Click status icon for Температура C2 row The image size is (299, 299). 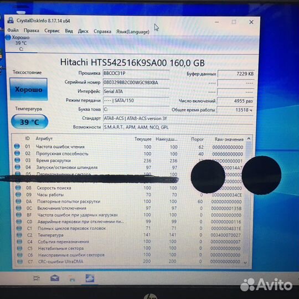[x=19, y=235]
